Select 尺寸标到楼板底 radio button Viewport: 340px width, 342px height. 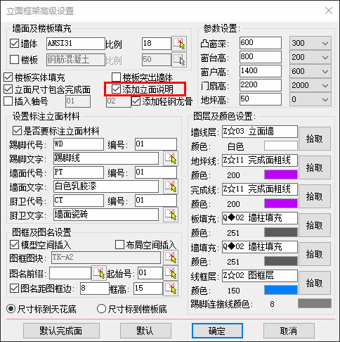pos(101,309)
